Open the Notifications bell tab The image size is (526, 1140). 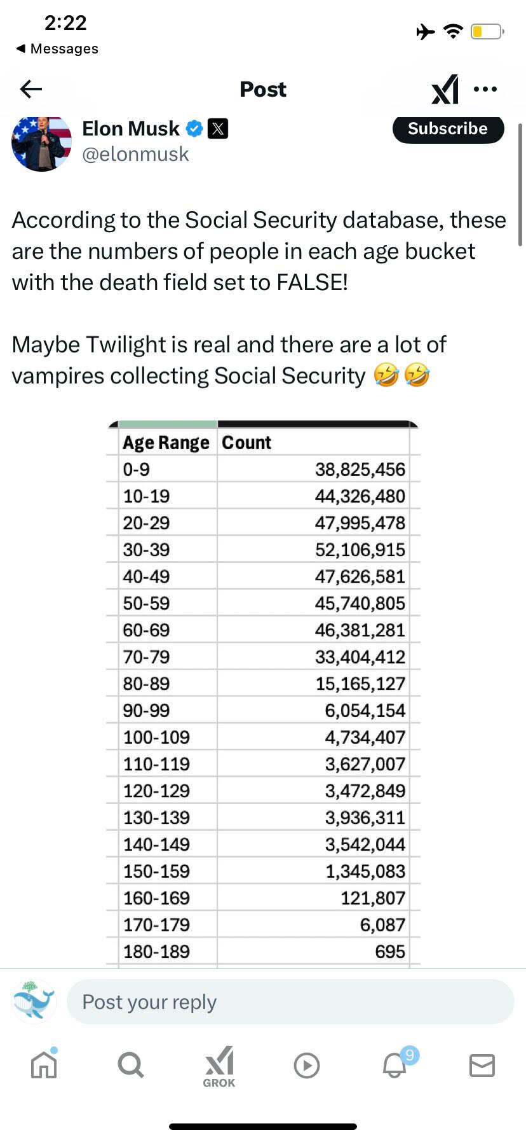394,1065
